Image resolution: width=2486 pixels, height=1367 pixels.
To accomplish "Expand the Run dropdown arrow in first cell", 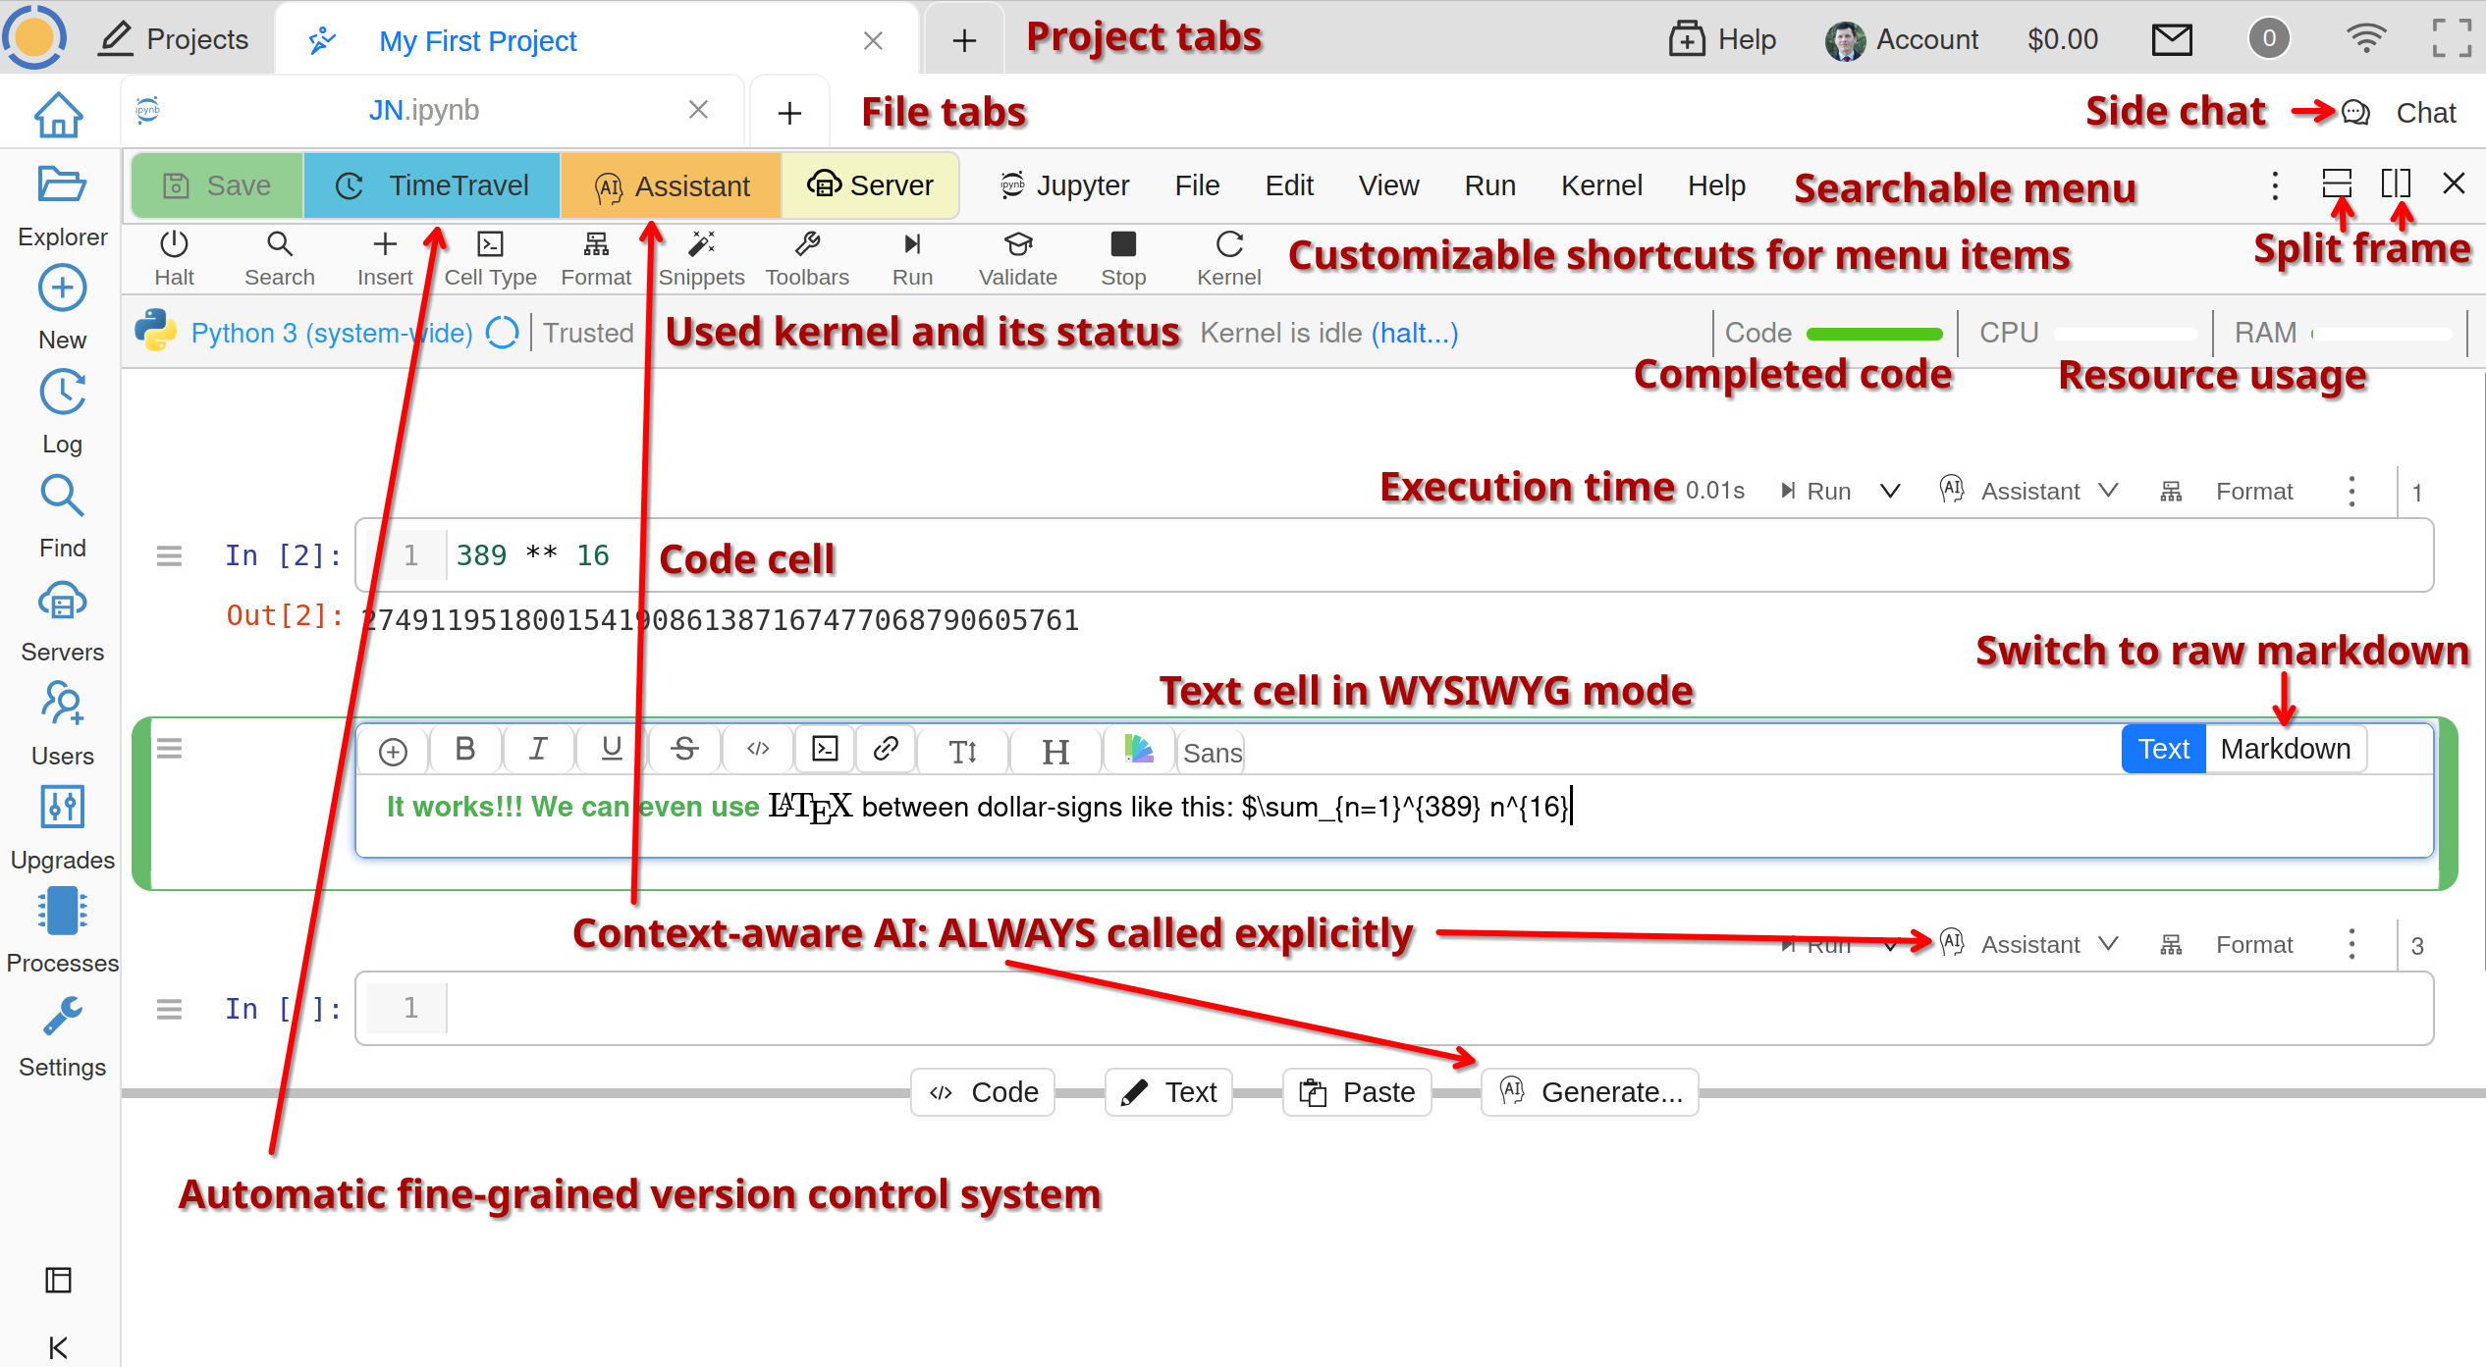I will pos(1890,492).
